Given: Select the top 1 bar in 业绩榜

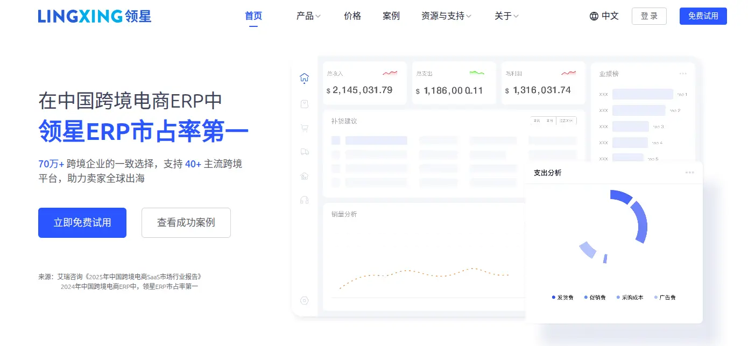Looking at the screenshot, I should [643, 94].
